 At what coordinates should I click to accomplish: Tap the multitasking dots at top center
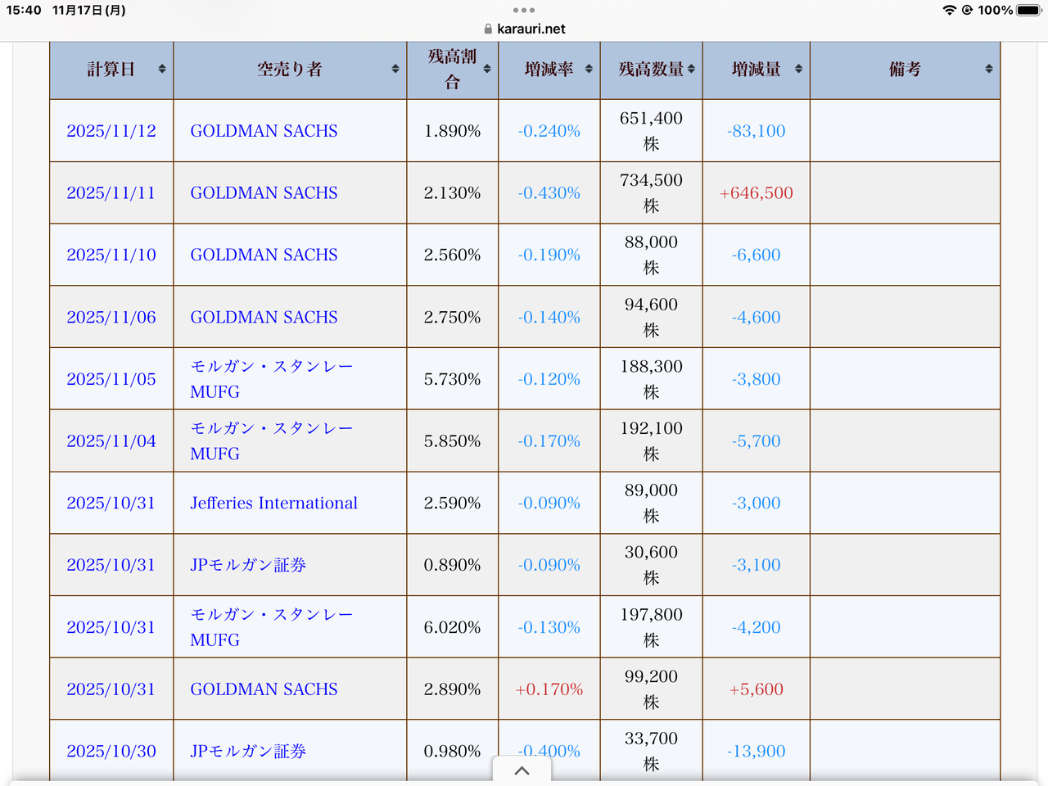click(x=523, y=11)
